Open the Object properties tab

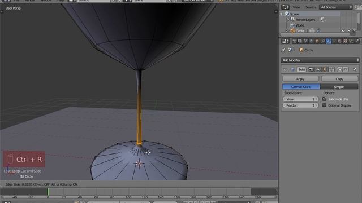click(317, 41)
